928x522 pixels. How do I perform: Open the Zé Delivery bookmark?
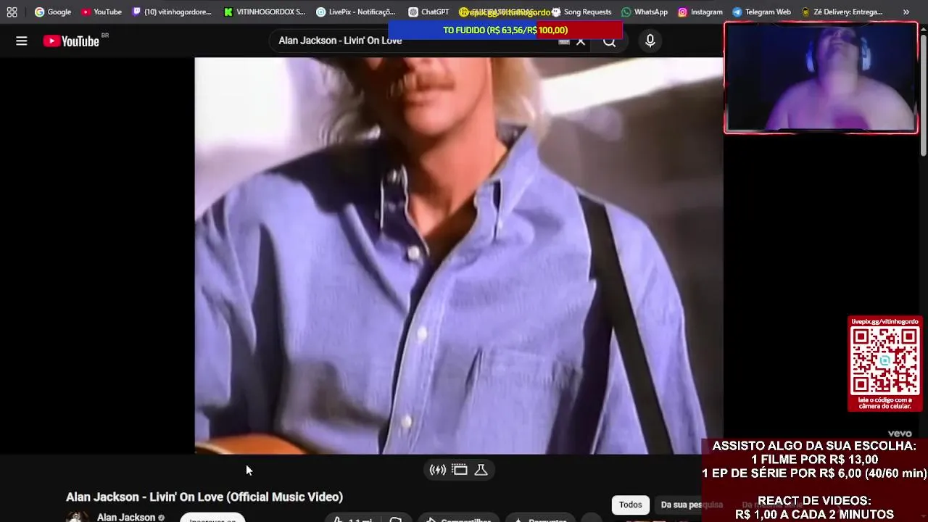[842, 12]
